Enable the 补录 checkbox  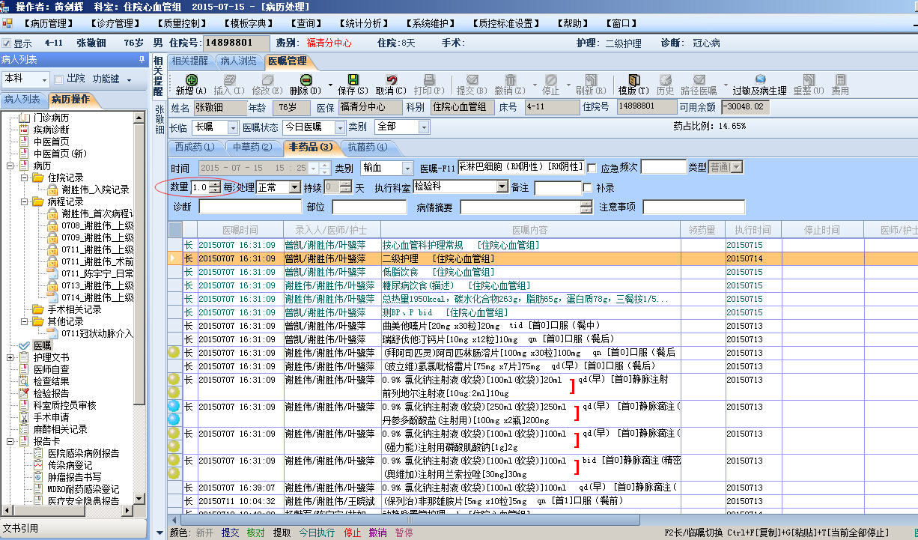587,187
